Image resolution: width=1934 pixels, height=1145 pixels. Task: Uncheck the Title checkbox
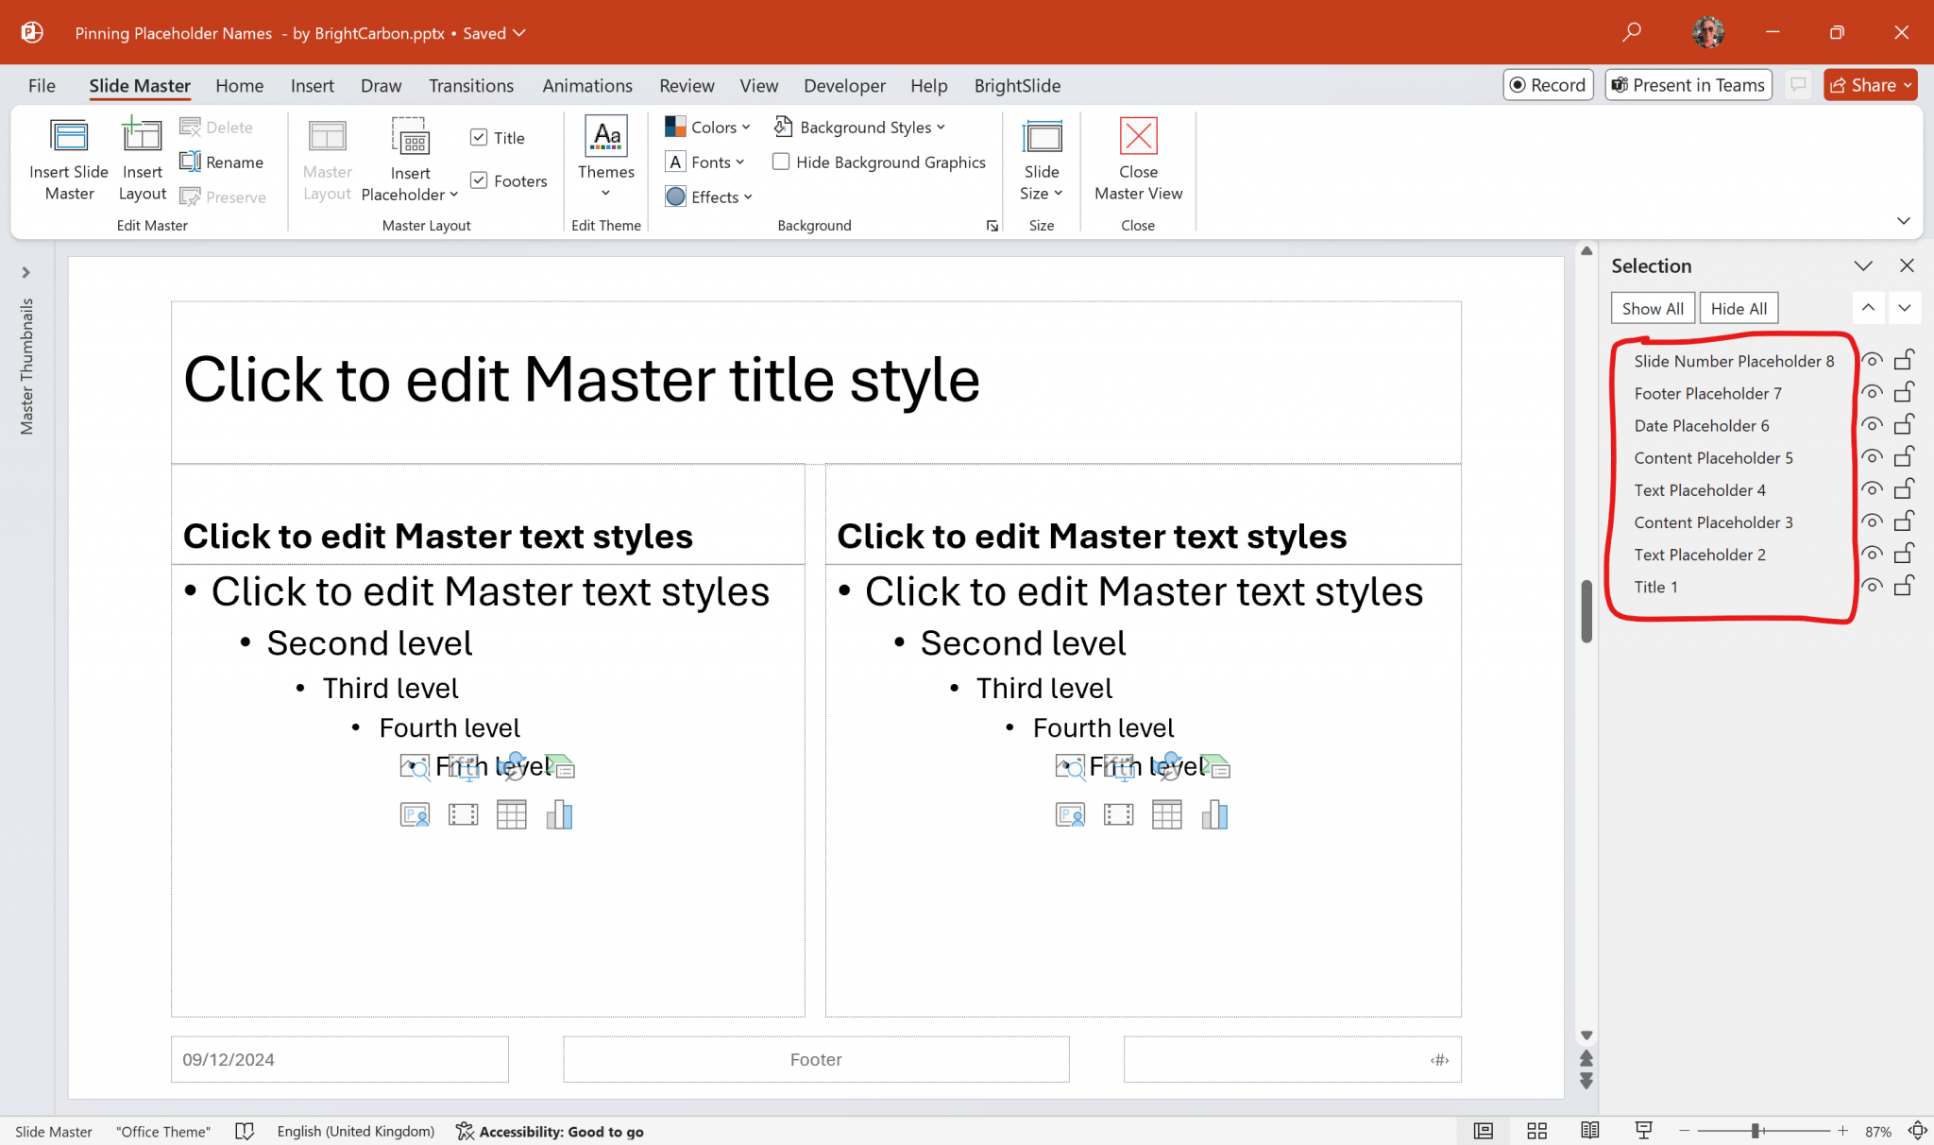point(480,137)
